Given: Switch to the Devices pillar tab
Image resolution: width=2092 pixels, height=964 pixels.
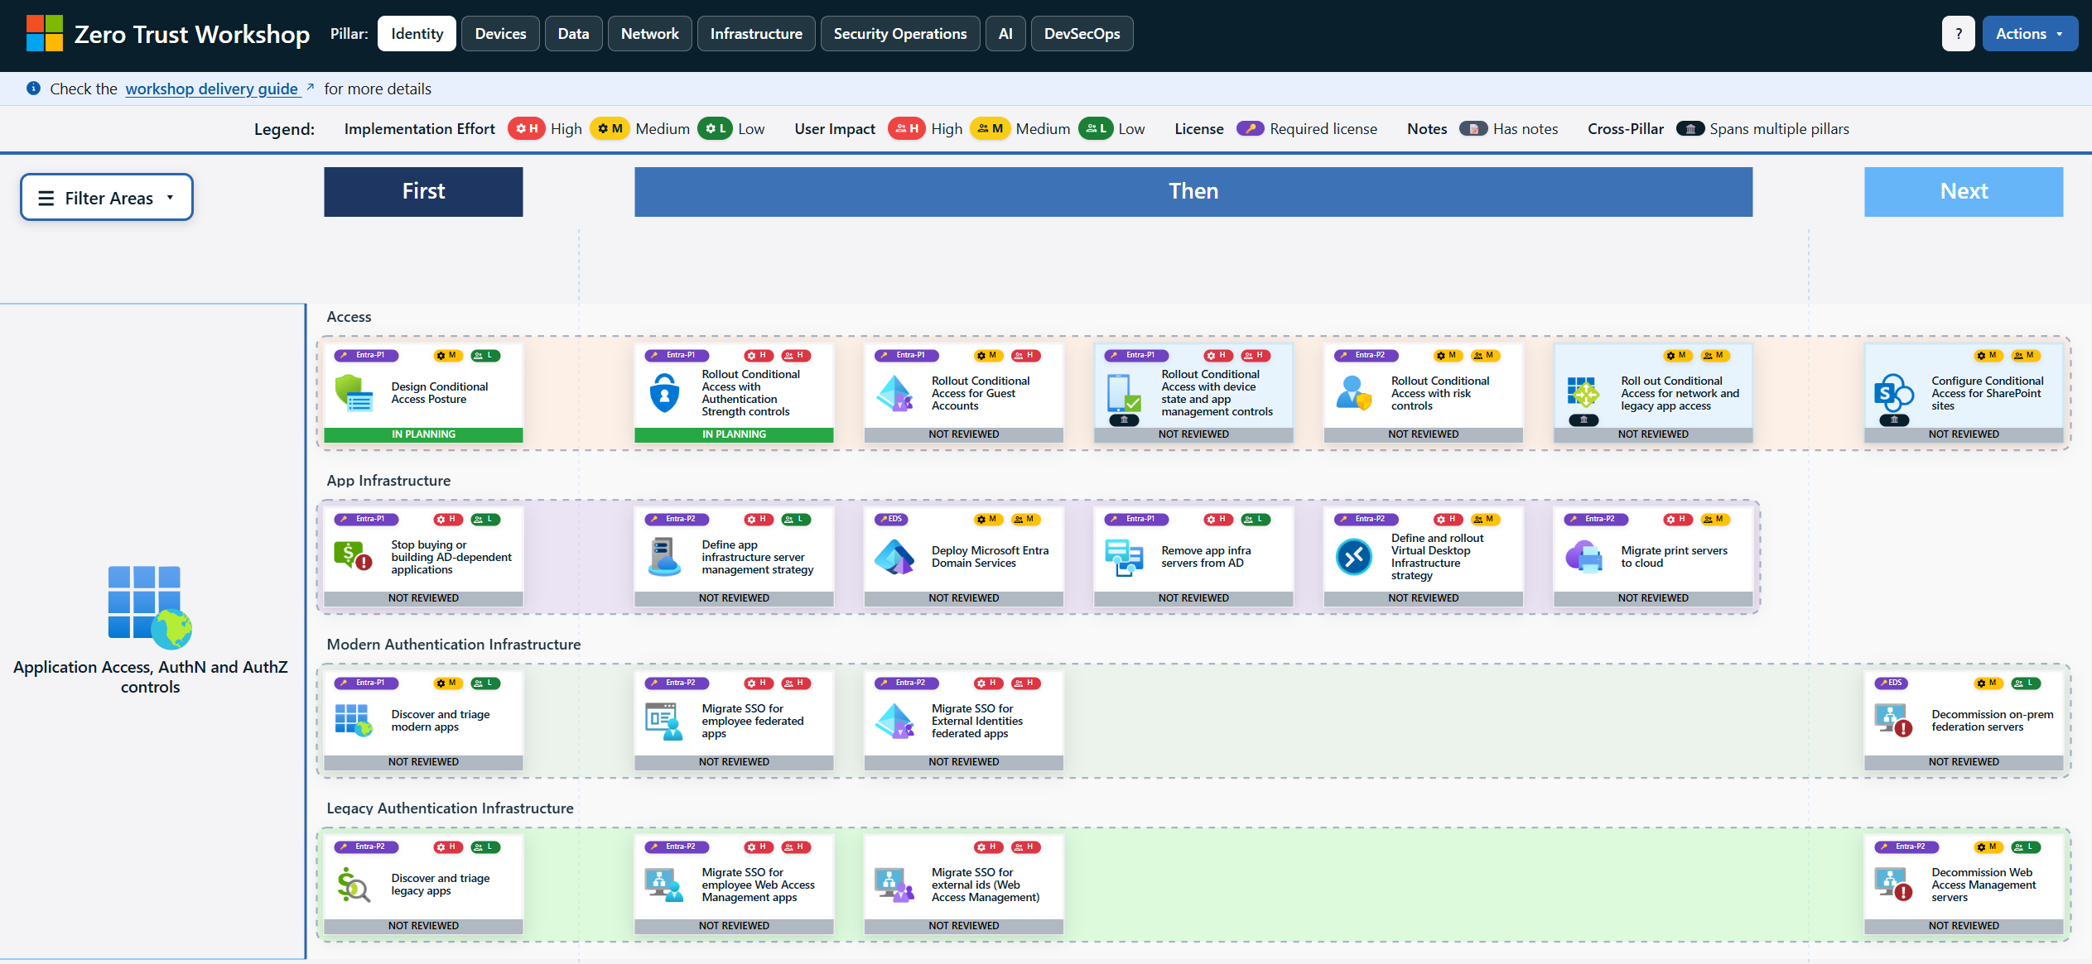Looking at the screenshot, I should (500, 34).
